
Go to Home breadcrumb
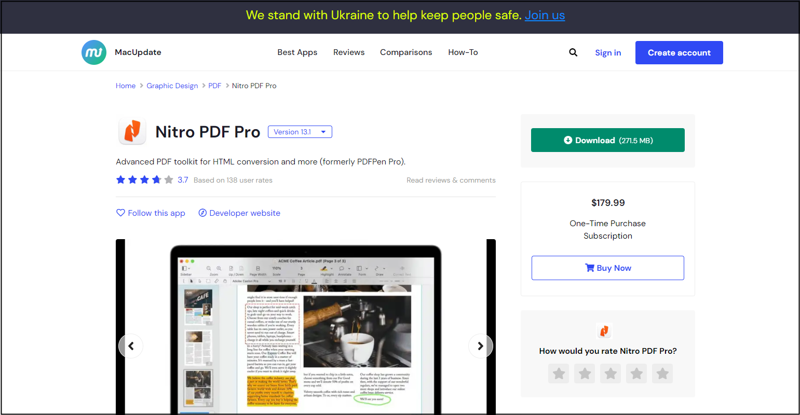point(126,86)
